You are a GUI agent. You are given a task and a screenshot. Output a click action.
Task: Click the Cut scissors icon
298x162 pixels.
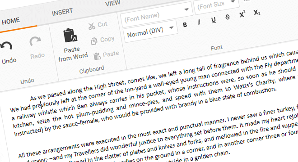pyautogui.click(x=92, y=26)
